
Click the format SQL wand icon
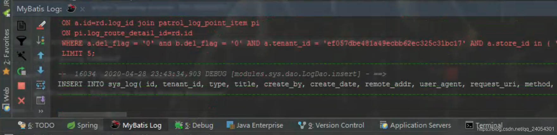tap(22, 56)
